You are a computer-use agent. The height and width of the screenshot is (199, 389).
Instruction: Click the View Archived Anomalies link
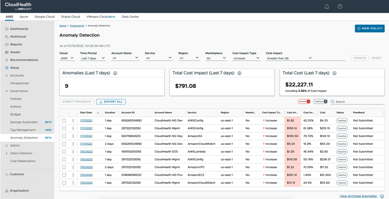point(358,196)
